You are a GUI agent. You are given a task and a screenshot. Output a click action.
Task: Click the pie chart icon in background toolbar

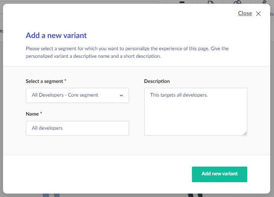[x=237, y=2]
